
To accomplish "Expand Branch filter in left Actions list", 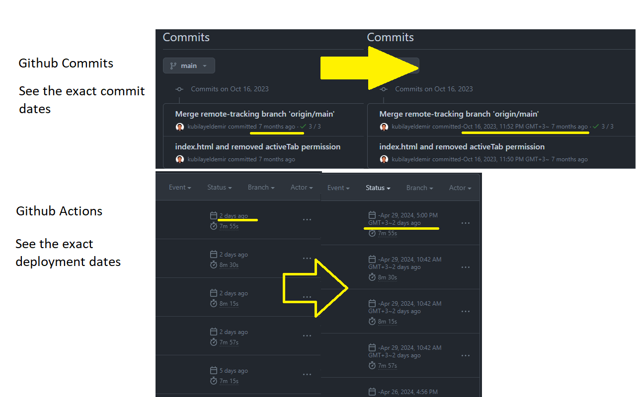I will 261,188.
